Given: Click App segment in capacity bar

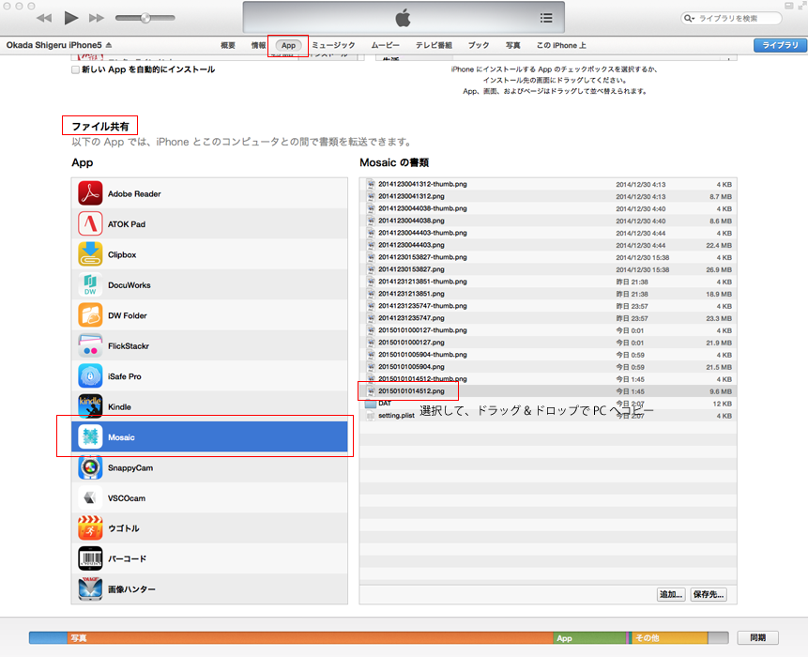Looking at the screenshot, I should (589, 638).
